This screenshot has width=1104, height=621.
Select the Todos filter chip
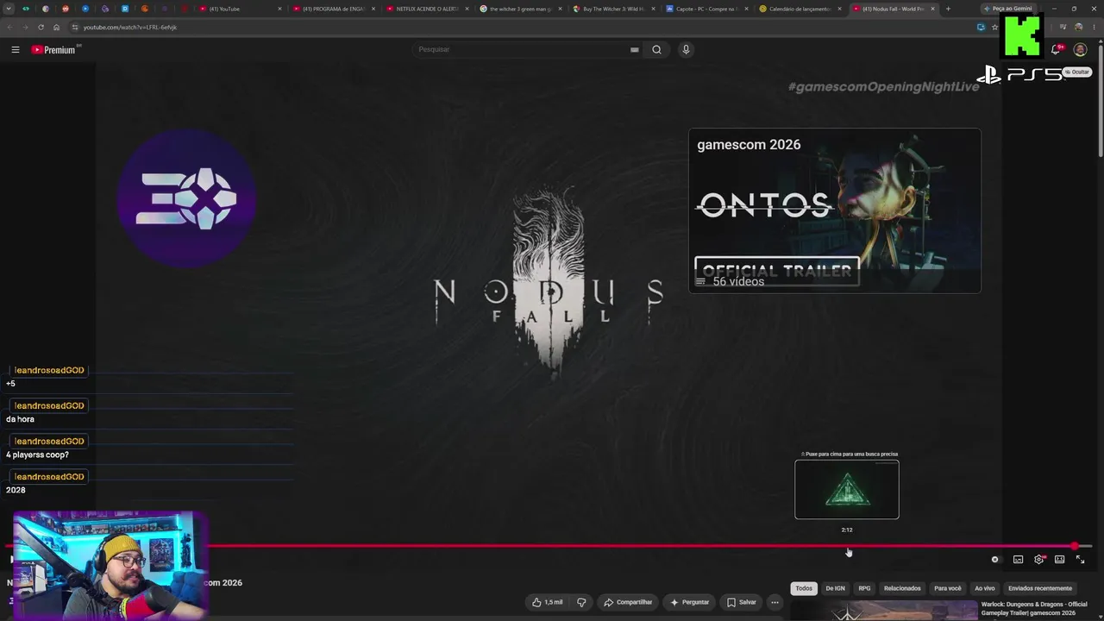point(804,588)
